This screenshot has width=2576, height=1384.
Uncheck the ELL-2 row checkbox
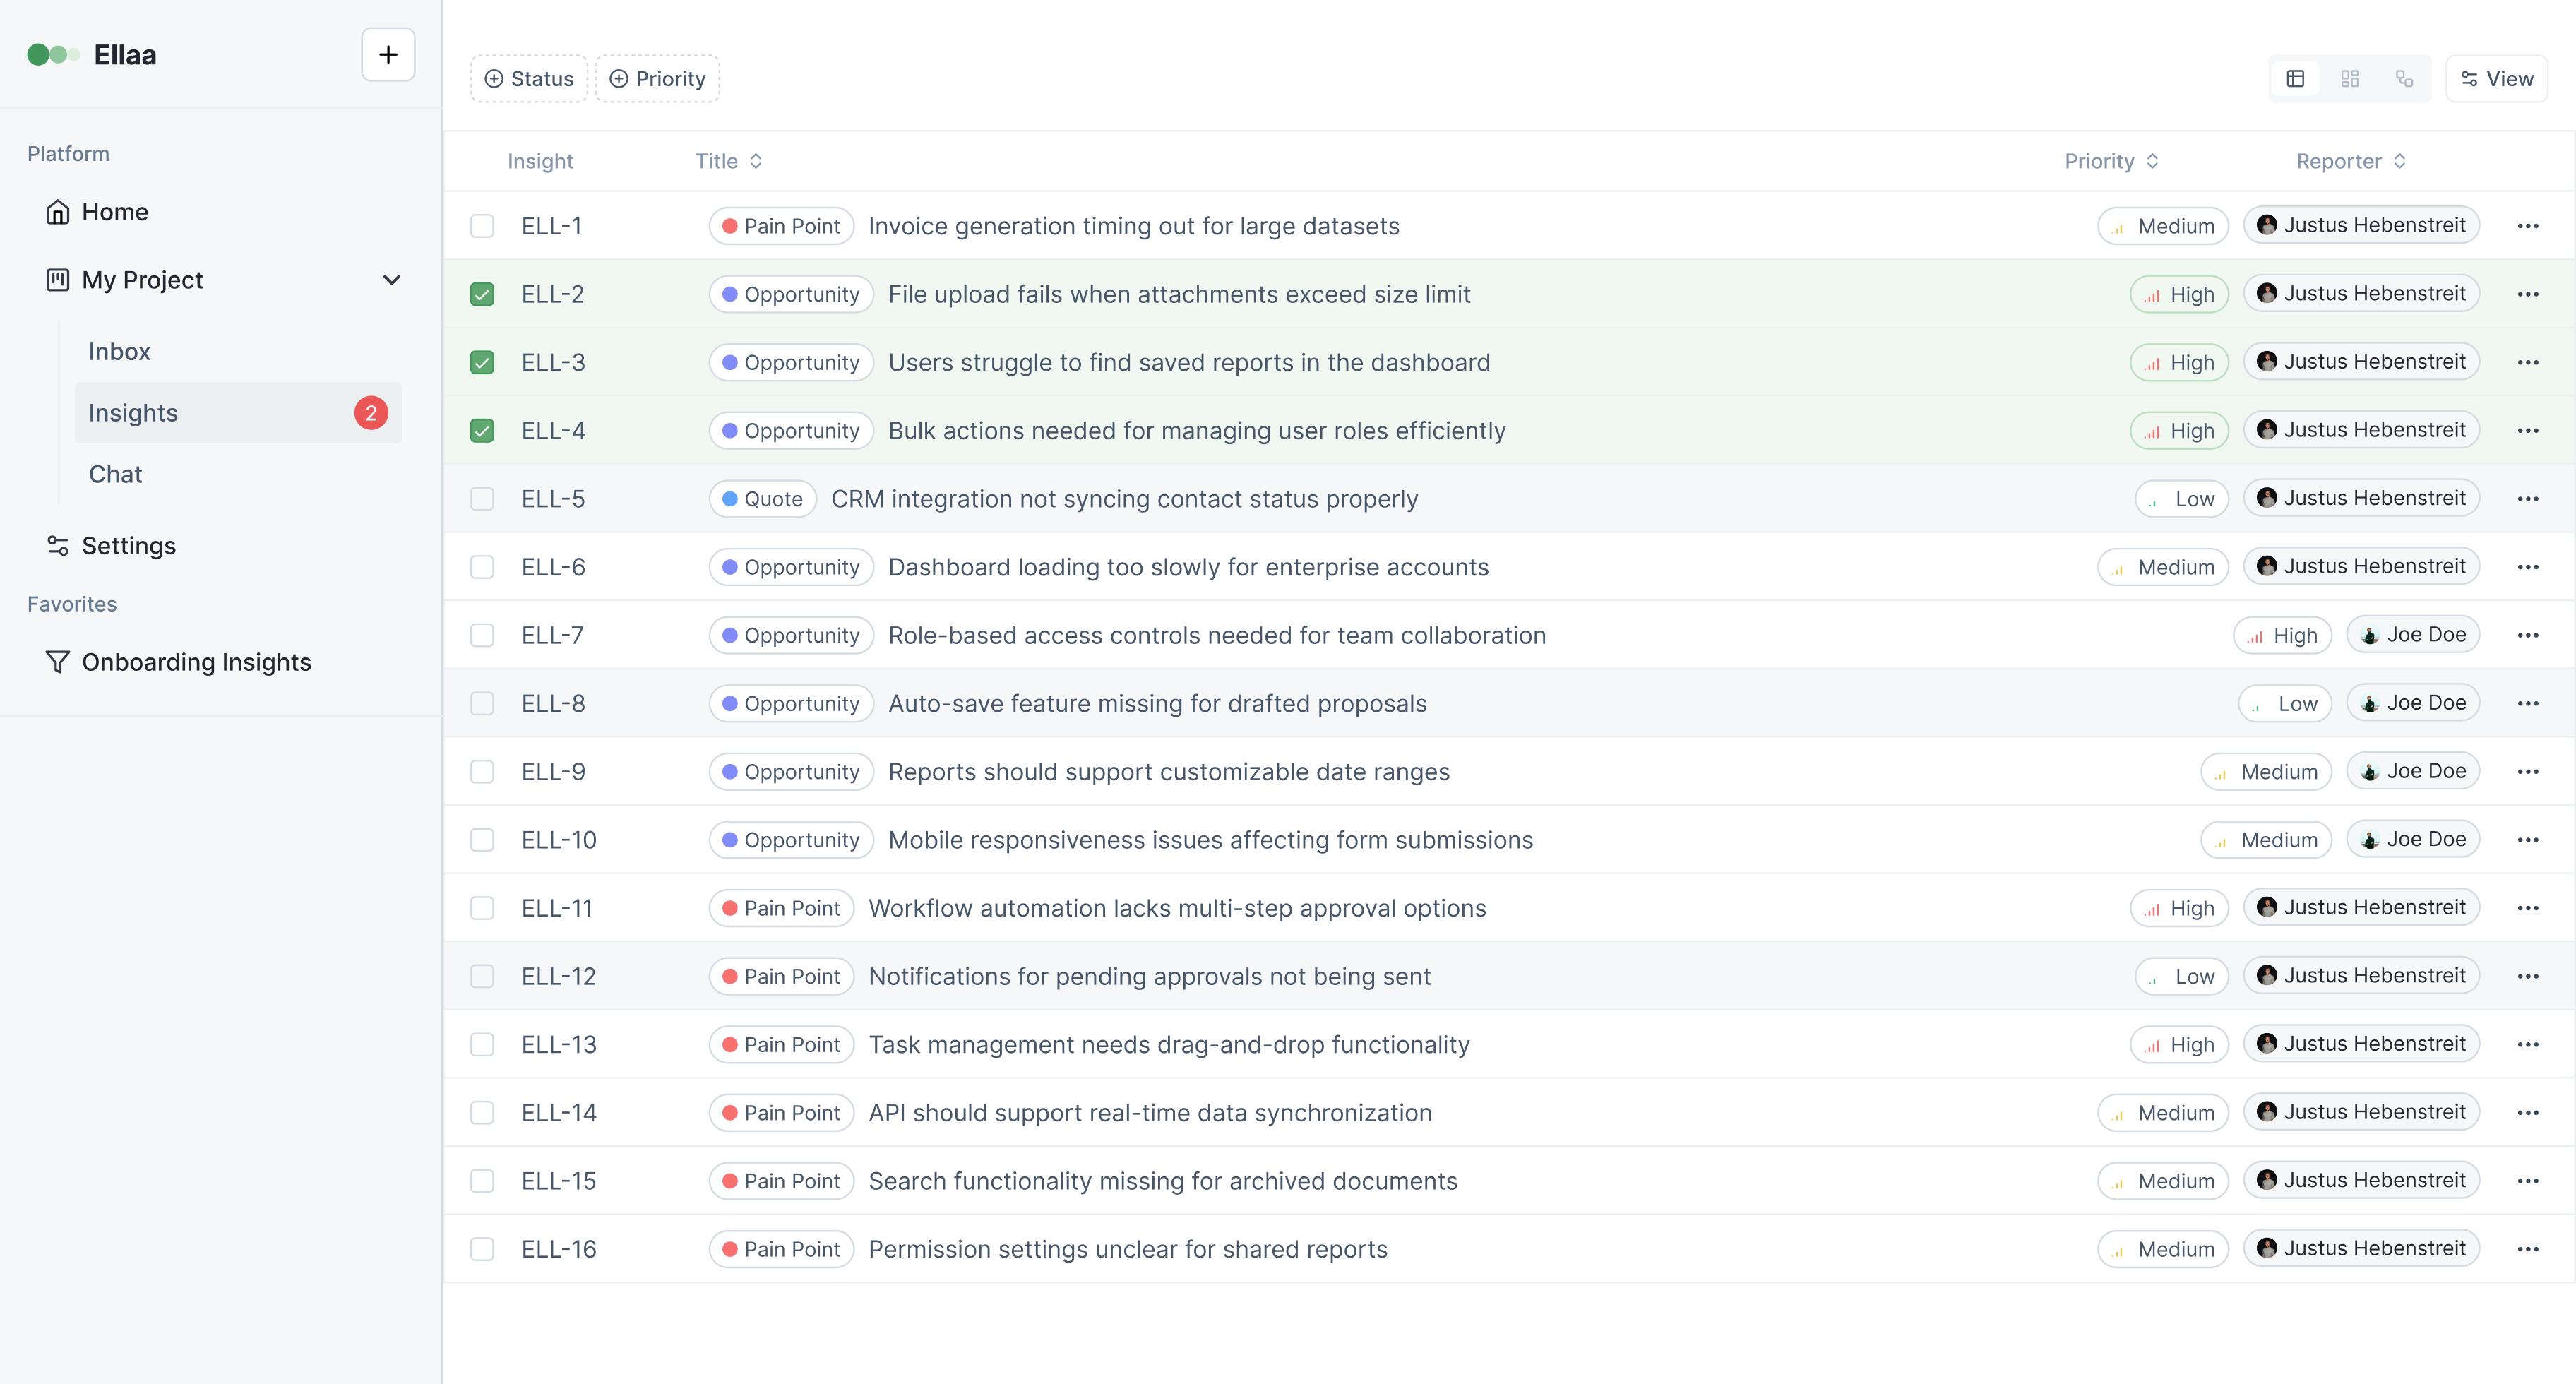[482, 294]
